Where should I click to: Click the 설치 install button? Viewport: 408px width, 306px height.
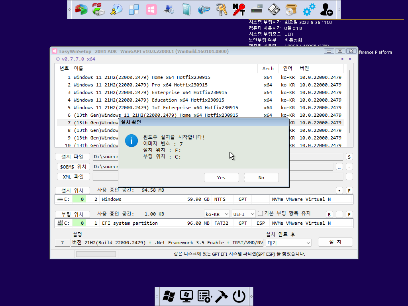(335, 242)
